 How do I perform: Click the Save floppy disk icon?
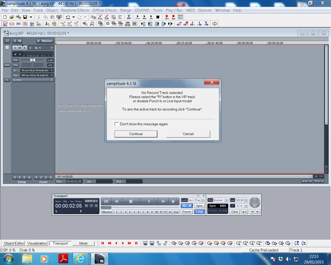pos(25,17)
